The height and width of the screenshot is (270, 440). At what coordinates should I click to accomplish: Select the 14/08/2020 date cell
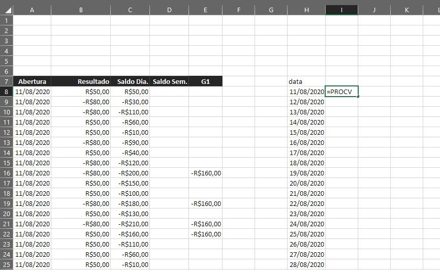306,122
